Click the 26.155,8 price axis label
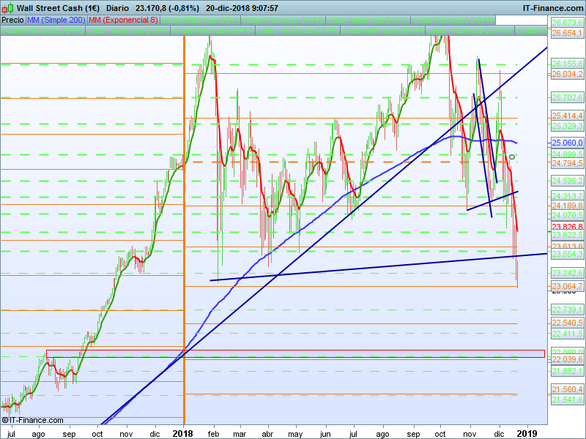This screenshot has height=439, width=586. click(567, 64)
